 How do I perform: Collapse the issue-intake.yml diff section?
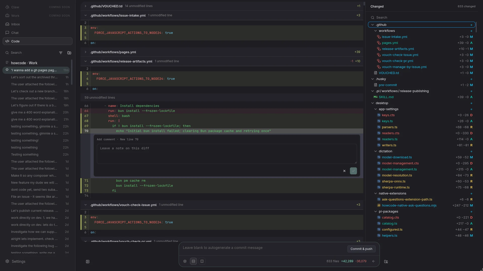[x=85, y=15]
